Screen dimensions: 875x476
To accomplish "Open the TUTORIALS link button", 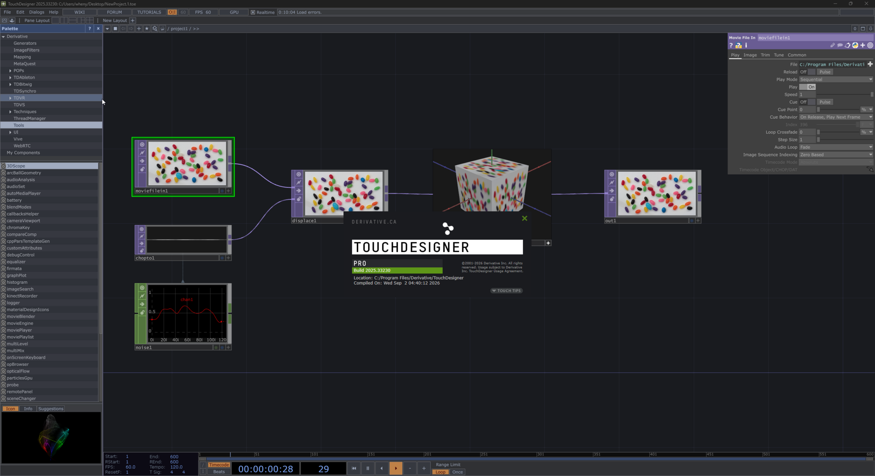I will pyautogui.click(x=149, y=12).
